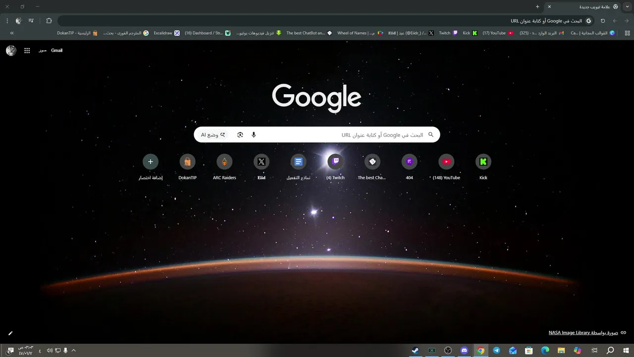Image resolution: width=634 pixels, height=357 pixels.
Task: Open the Twitch bookmark
Action: coord(448,33)
